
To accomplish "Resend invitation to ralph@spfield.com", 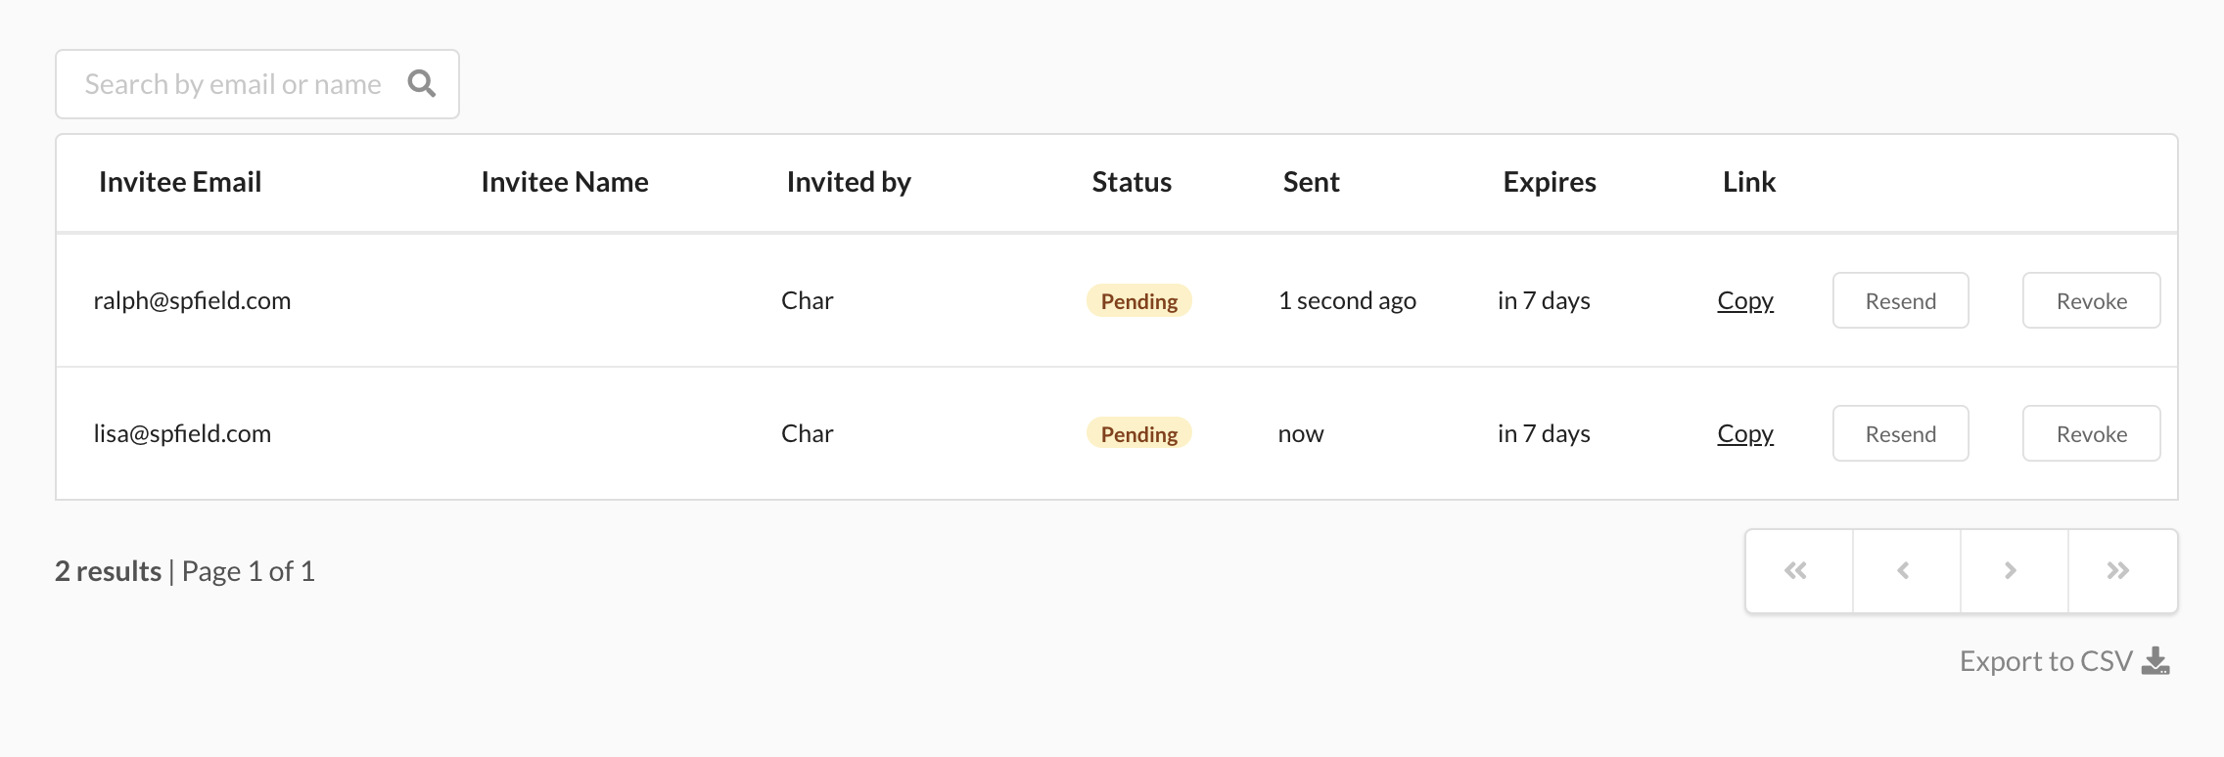I will [1901, 300].
